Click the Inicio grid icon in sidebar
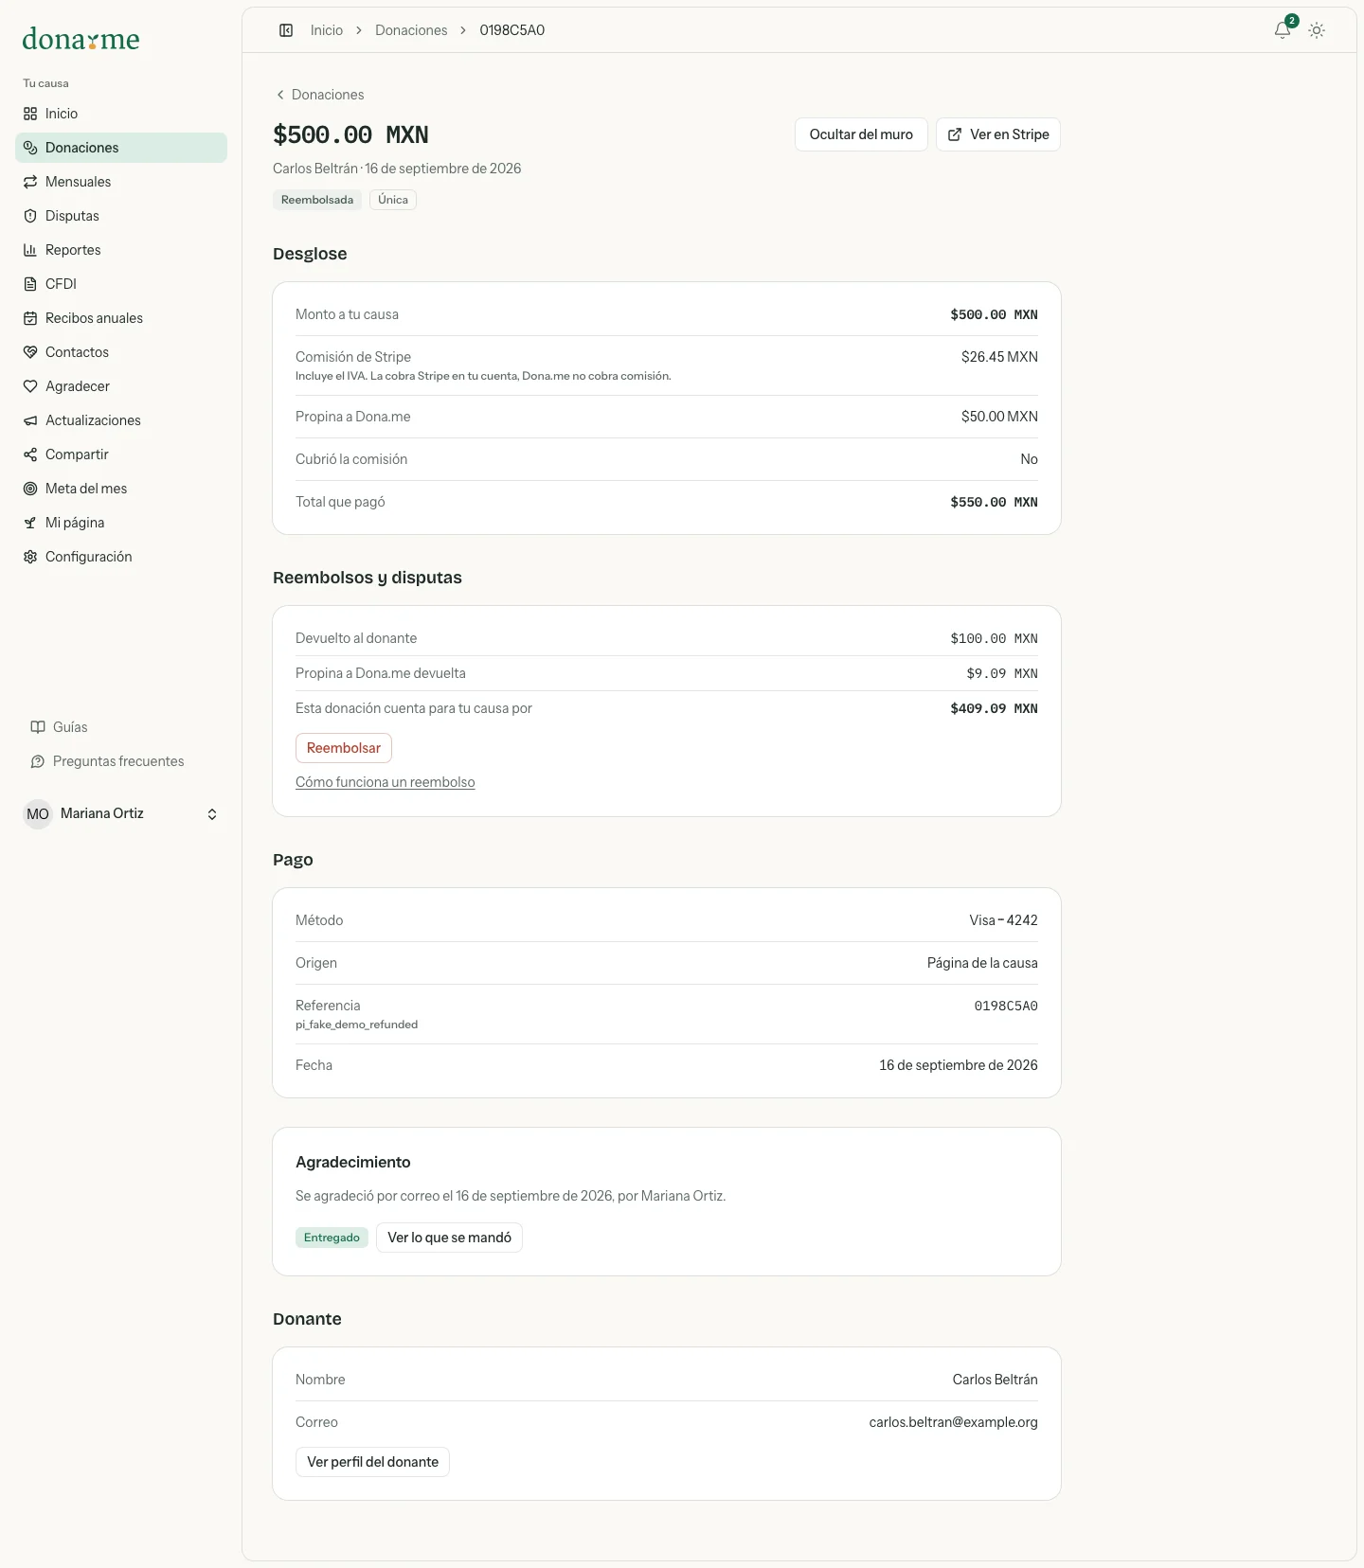Screen dimensions: 1364x1568 pos(30,114)
